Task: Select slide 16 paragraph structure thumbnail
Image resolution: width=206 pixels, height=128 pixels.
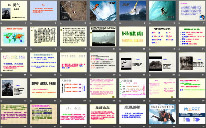Action: [44, 62]
